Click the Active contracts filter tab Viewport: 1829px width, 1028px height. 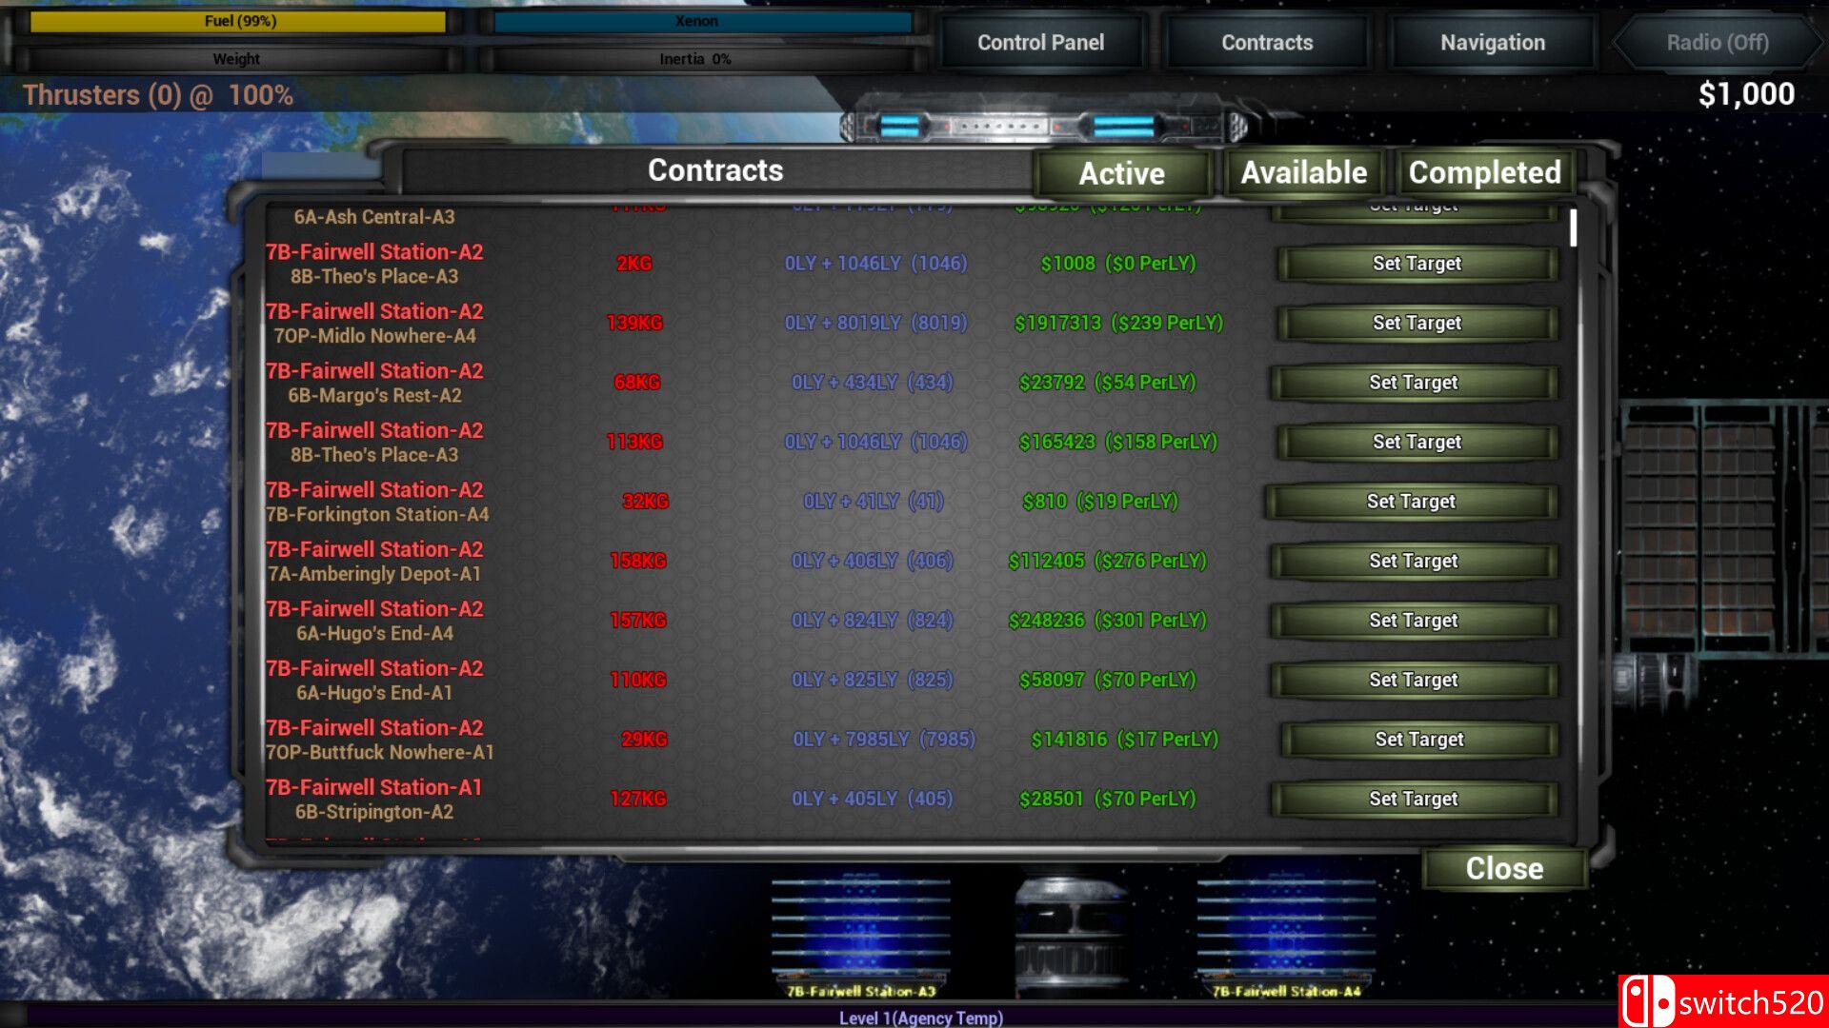(1120, 173)
